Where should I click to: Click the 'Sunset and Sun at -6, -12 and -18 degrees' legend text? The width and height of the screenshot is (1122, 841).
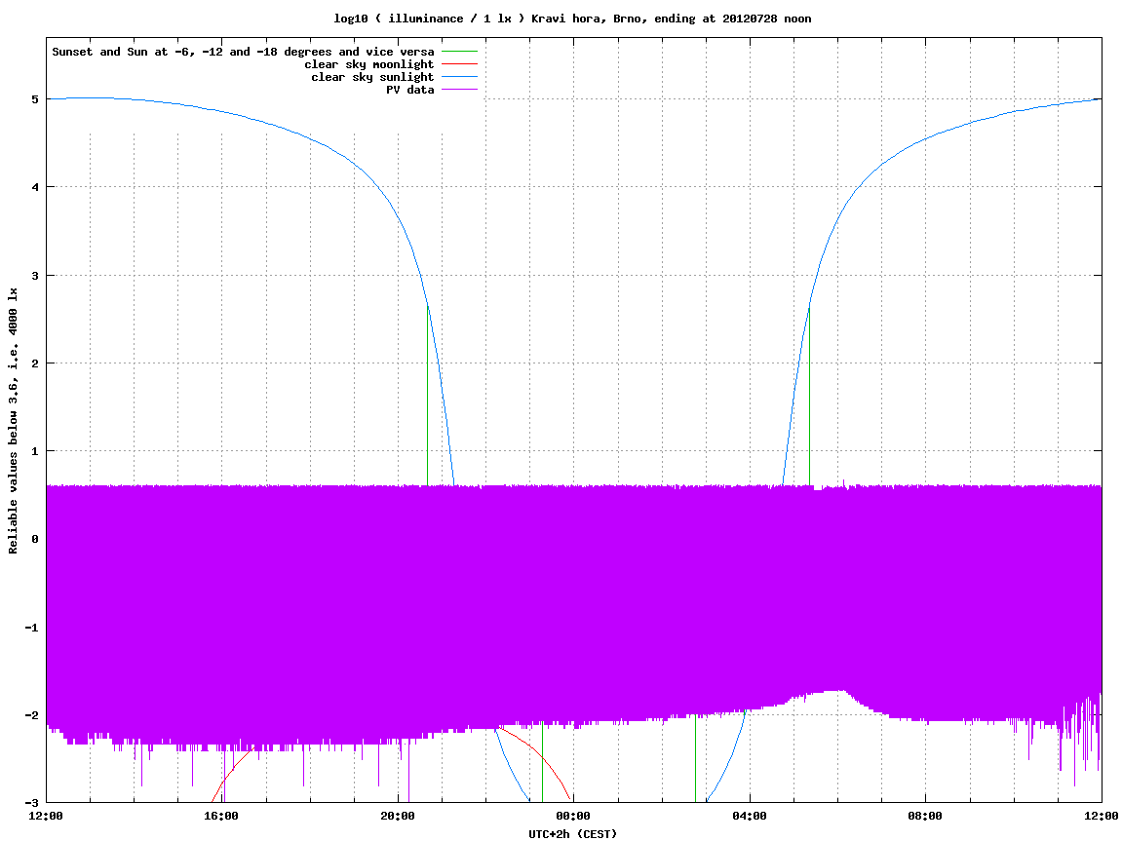tap(244, 52)
